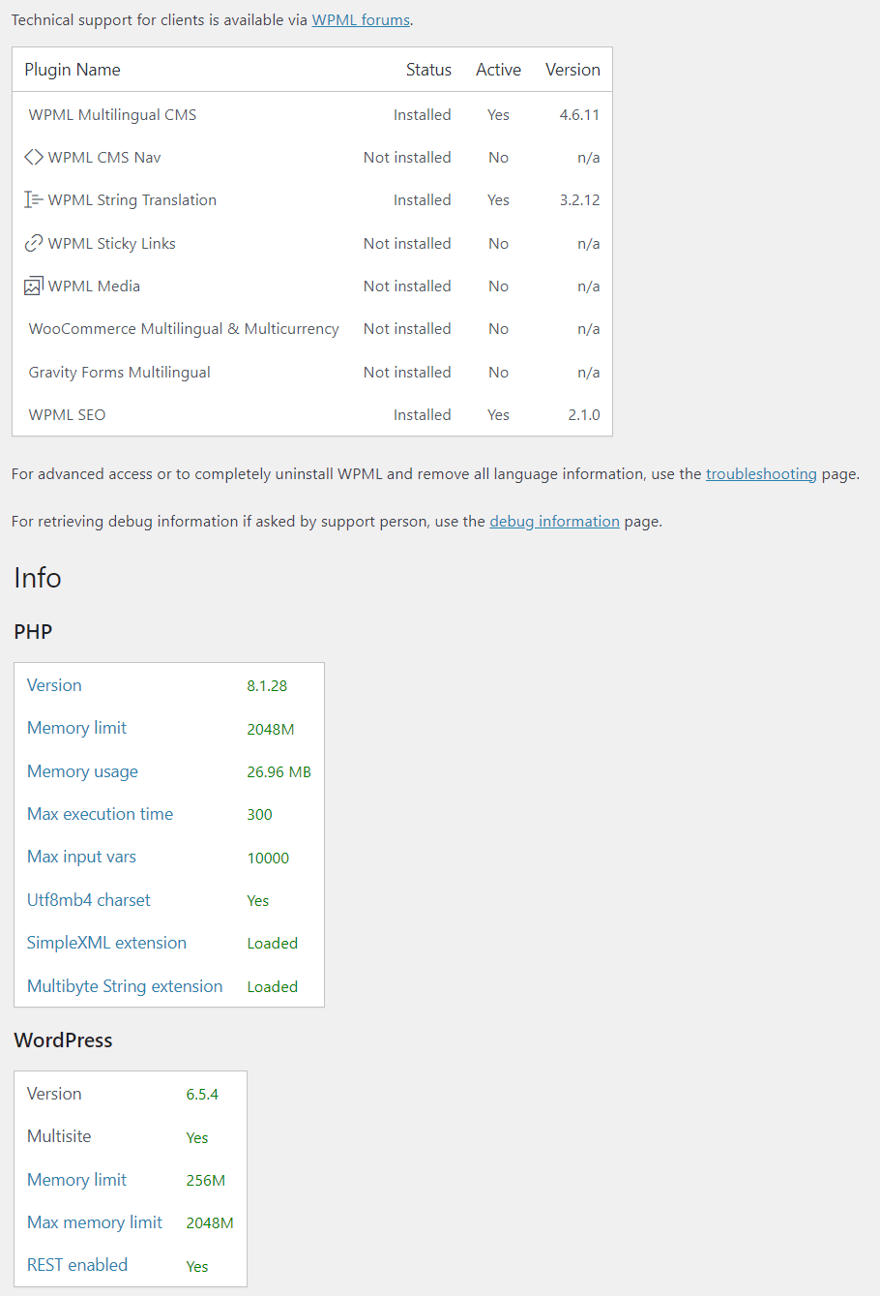The width and height of the screenshot is (880, 1296).
Task: Open the debug information link
Action: point(554,521)
